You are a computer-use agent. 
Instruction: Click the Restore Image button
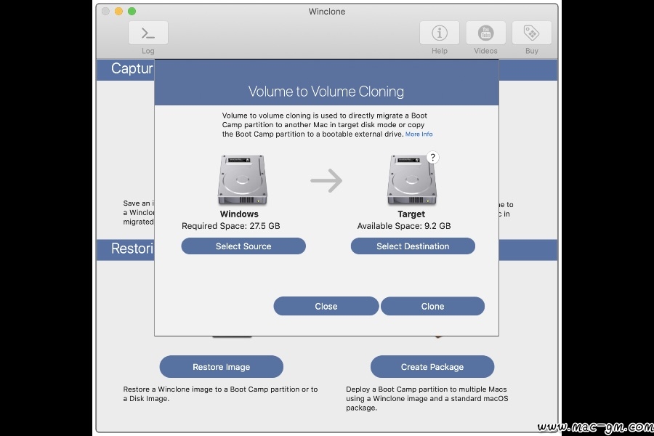pyautogui.click(x=222, y=367)
